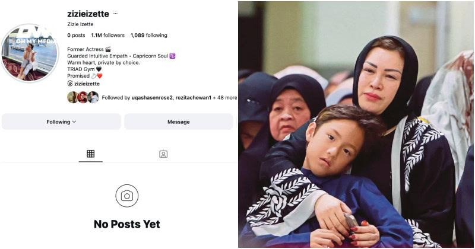Click the Message button
Image resolution: width=475 pixels, height=249 pixels.
(x=179, y=122)
